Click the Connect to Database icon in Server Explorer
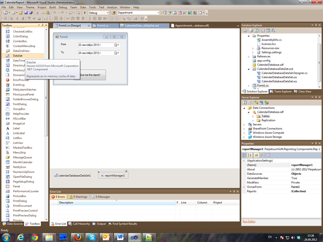The image size is (323, 242). tap(256, 102)
